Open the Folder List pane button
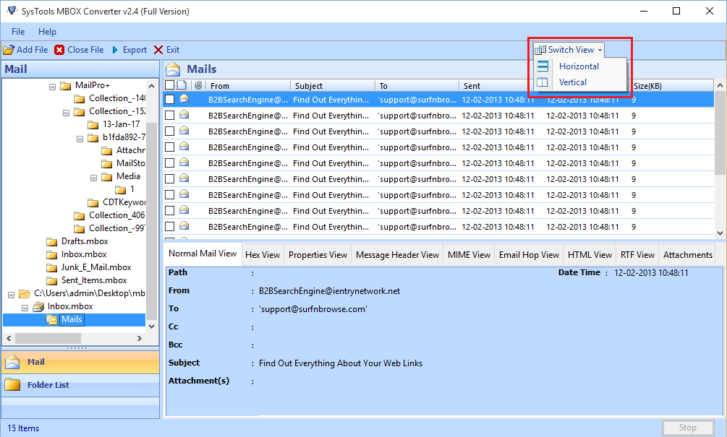 pyautogui.click(x=48, y=385)
